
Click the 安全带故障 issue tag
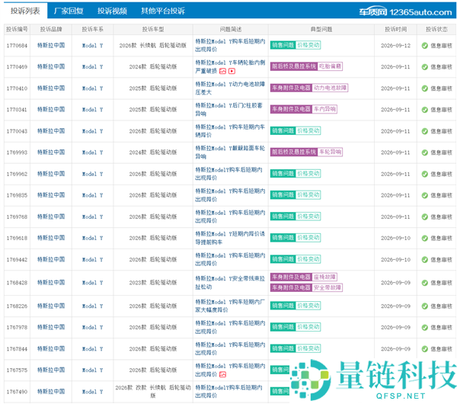pos(328,287)
